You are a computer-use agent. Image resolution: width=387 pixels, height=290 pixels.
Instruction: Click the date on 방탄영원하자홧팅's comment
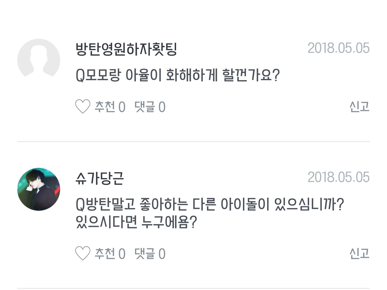[x=338, y=48]
